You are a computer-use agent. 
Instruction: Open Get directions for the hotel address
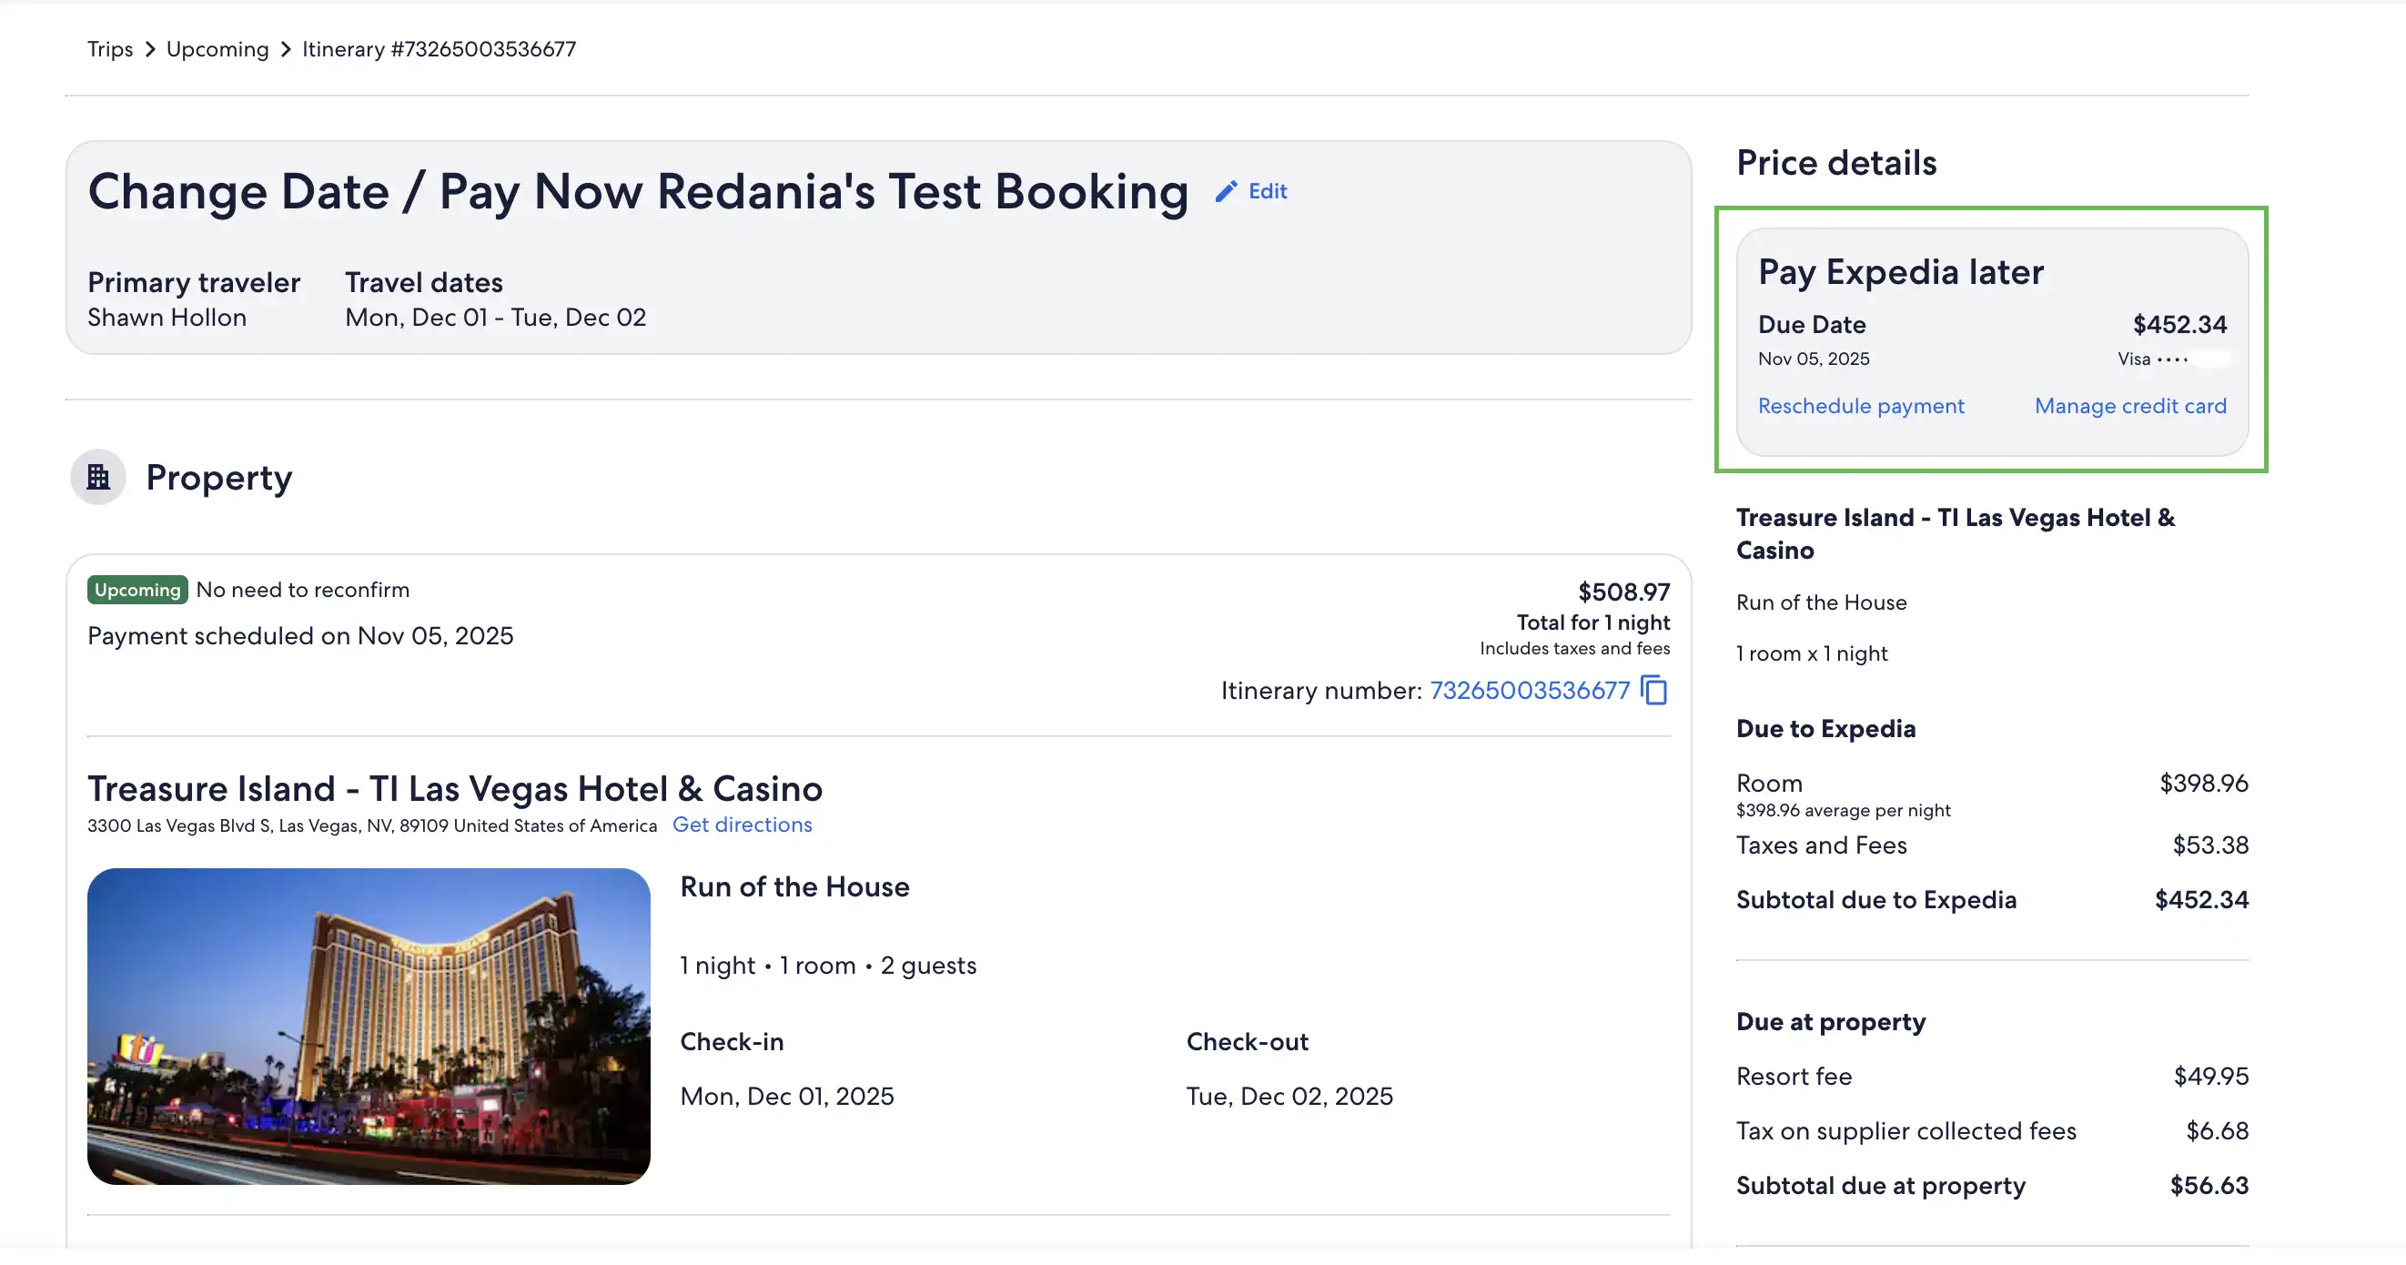click(743, 824)
